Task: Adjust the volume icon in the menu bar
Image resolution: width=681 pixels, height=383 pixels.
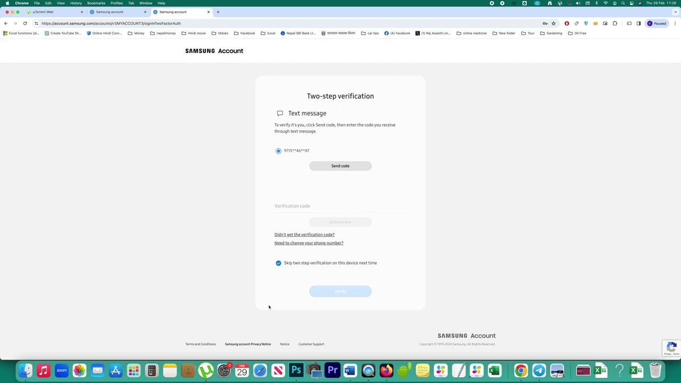Action: [x=578, y=3]
